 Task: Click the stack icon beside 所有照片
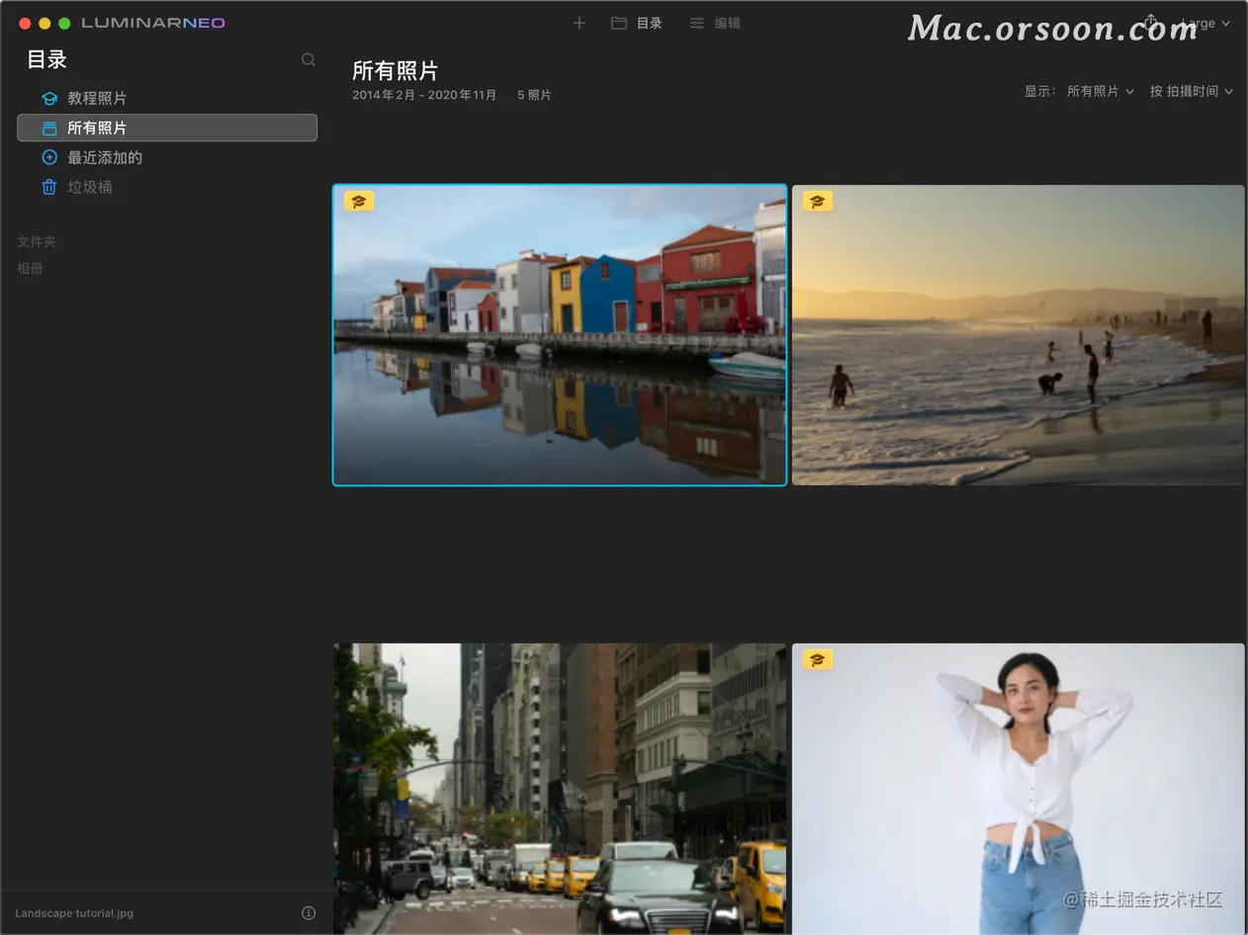pyautogui.click(x=49, y=127)
